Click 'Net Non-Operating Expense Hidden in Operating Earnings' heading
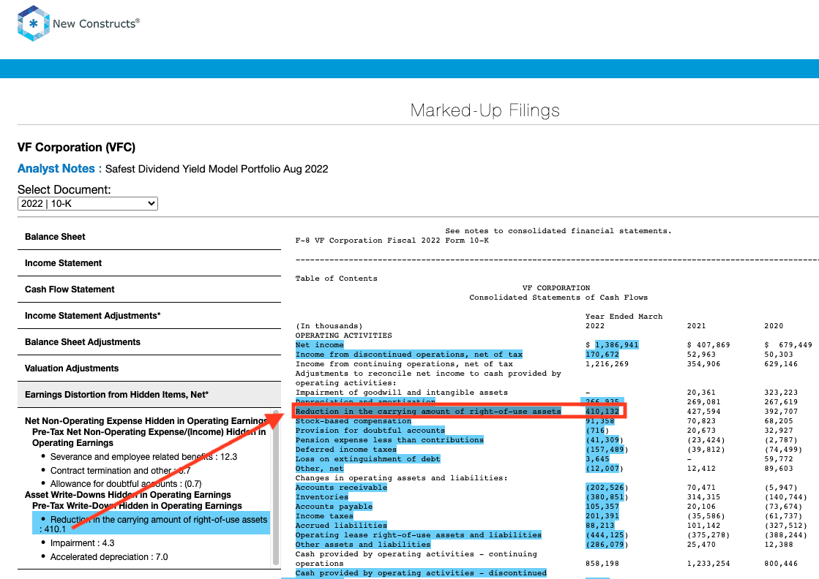The height and width of the screenshot is (579, 819). (146, 421)
